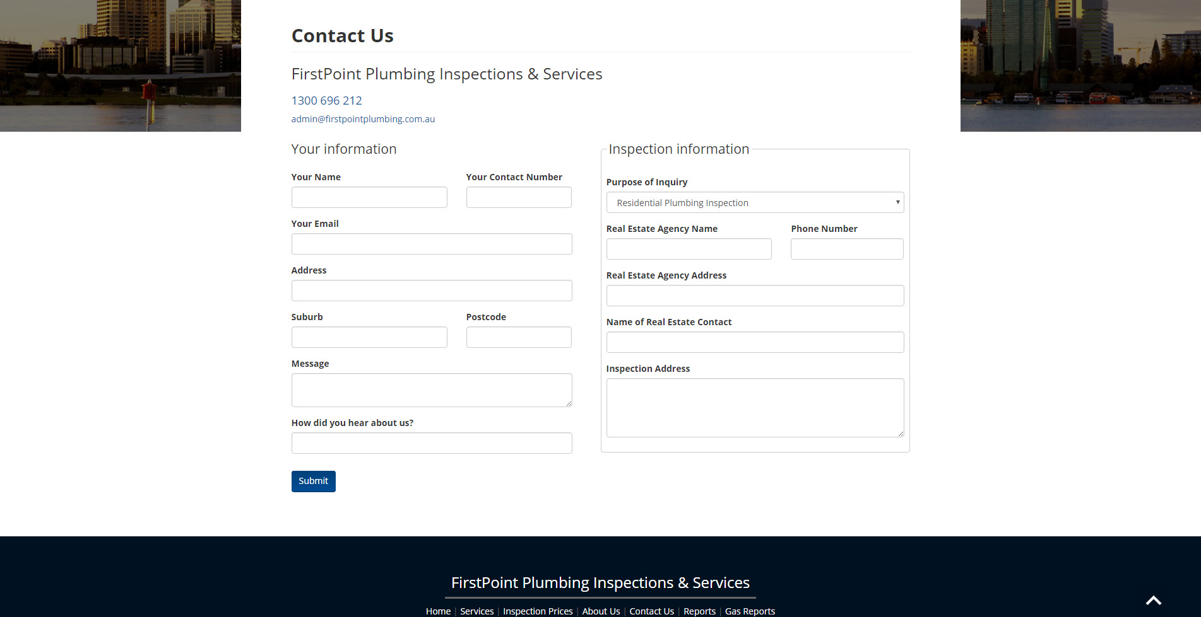Click the Real Estate Agency Name field
Viewport: 1201px width, 617px height.
tap(689, 249)
